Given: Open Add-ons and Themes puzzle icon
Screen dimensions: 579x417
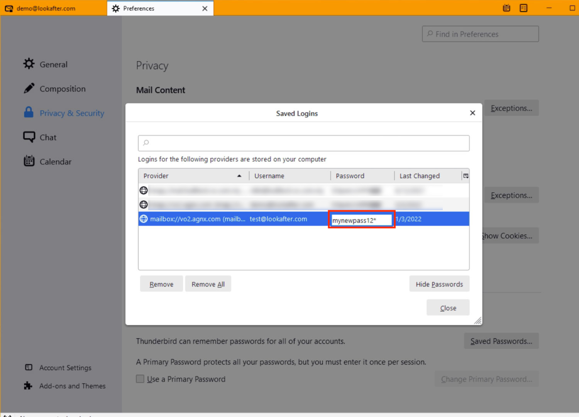Looking at the screenshot, I should click(x=28, y=386).
